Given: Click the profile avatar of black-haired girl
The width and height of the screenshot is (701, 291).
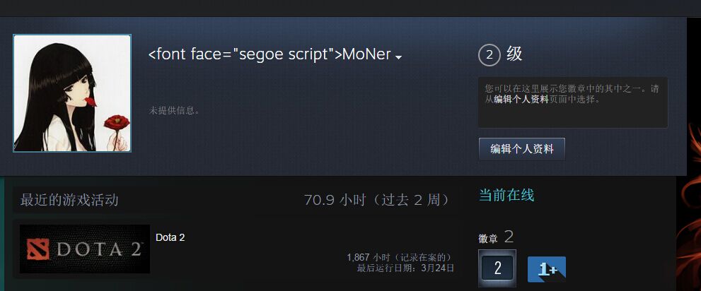Looking at the screenshot, I should coord(72,93).
